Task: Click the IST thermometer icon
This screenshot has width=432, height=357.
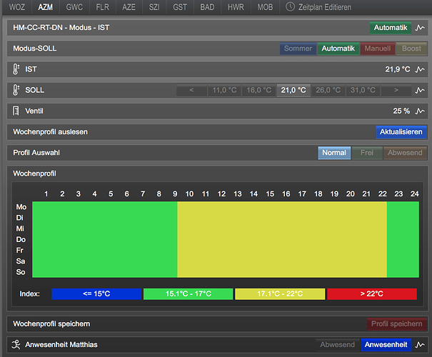Action: pos(16,69)
